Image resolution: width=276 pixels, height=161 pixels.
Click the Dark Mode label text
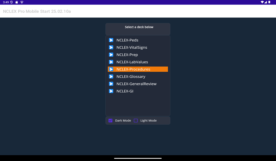pos(123,120)
